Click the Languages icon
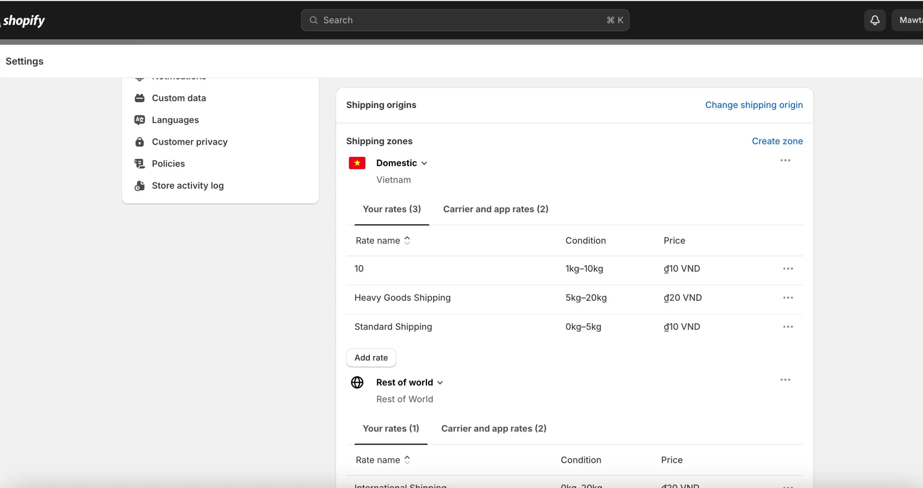The height and width of the screenshot is (488, 923). [139, 120]
